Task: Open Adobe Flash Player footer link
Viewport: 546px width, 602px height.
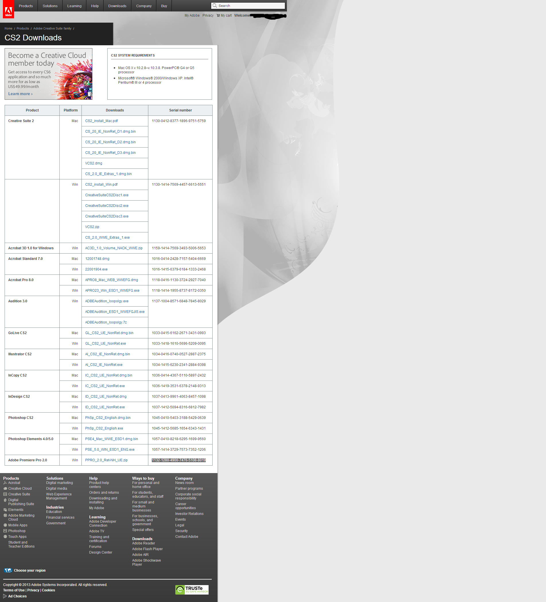Action: pos(147,549)
